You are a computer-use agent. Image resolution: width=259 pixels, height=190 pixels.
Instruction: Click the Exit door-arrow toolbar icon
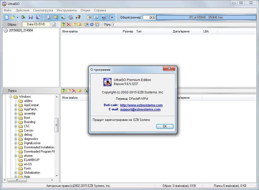click(111, 17)
